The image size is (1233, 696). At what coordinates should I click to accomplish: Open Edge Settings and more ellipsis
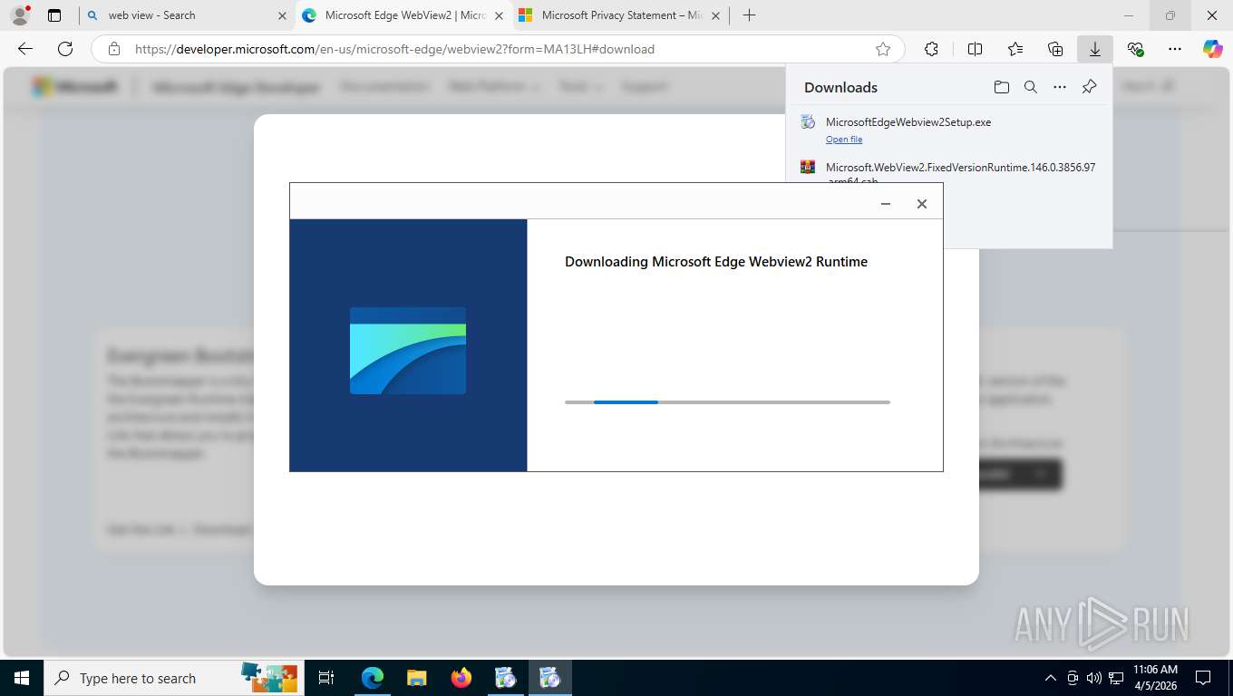click(1175, 49)
